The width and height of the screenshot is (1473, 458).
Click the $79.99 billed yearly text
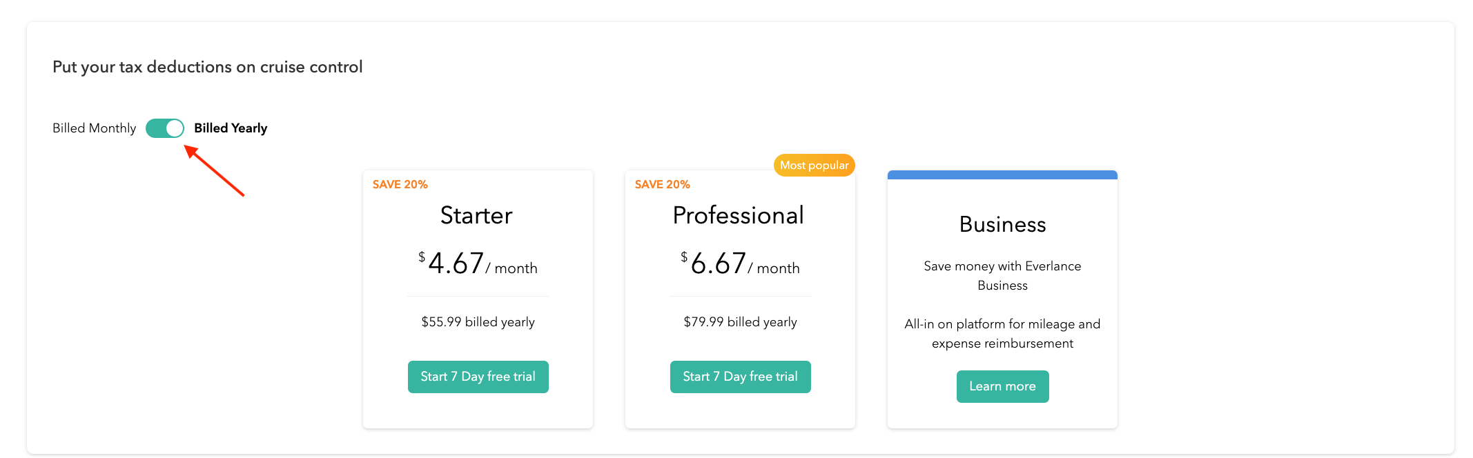click(x=740, y=322)
